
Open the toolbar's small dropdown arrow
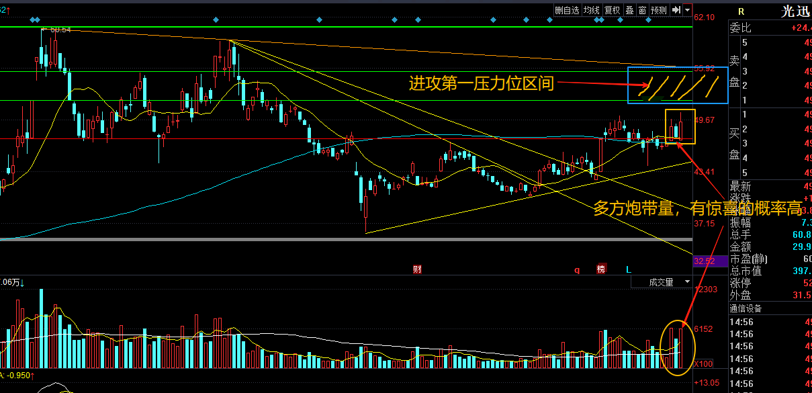tap(688, 10)
